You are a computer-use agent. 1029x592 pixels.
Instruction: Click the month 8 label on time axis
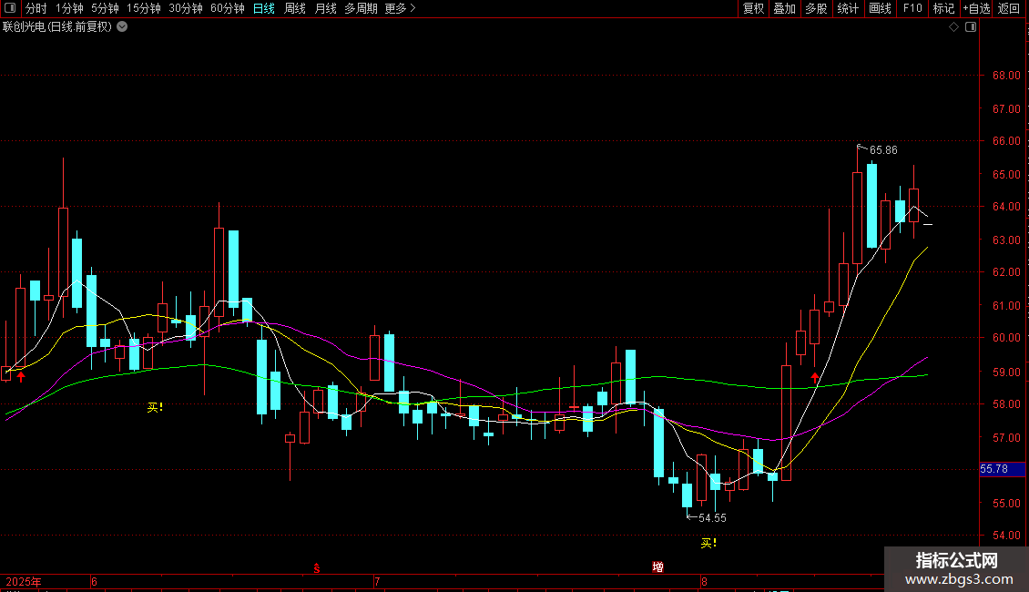[x=704, y=581]
